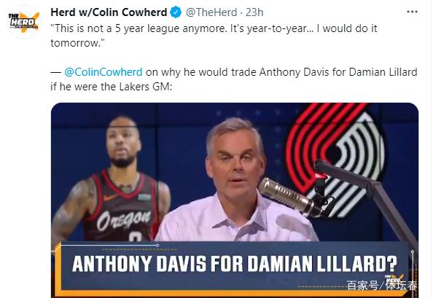Screen dimensions: 436x298
Task: Click the "Anthony Davis for Damian Lillard?" banner
Action: coord(235,264)
